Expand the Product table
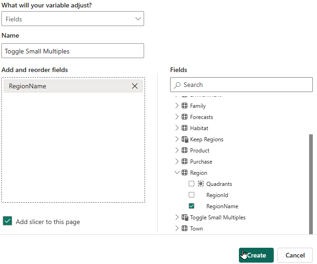317x264 pixels. point(177,150)
